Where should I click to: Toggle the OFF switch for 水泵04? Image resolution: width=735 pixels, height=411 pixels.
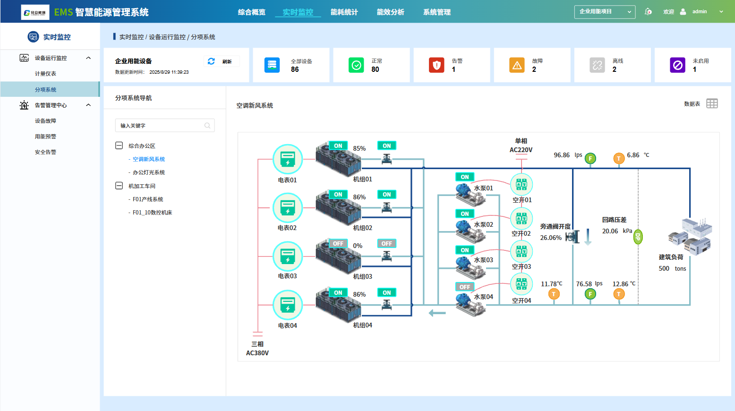(465, 287)
